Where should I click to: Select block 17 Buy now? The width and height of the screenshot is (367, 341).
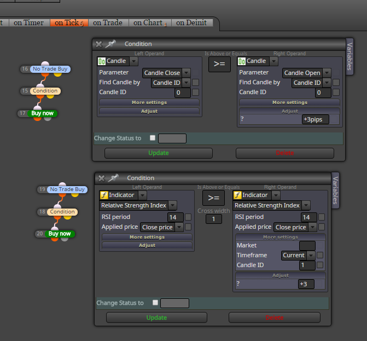pos(42,113)
